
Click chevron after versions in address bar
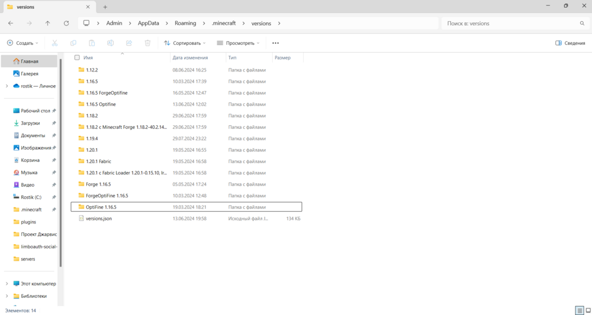pos(279,24)
